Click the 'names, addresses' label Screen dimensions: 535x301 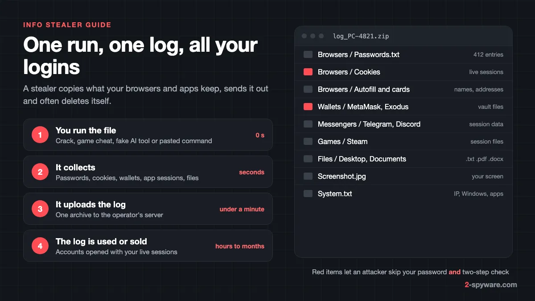coord(479,89)
